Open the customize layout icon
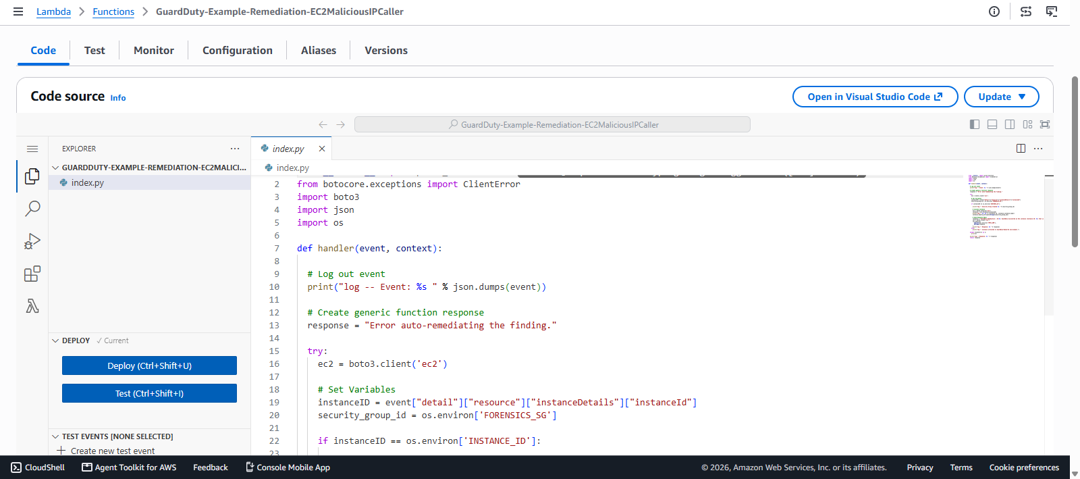 coord(1027,124)
